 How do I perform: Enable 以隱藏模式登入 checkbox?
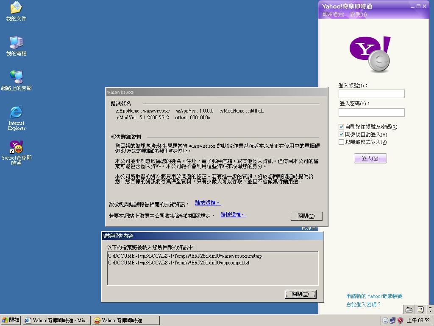tap(342, 142)
